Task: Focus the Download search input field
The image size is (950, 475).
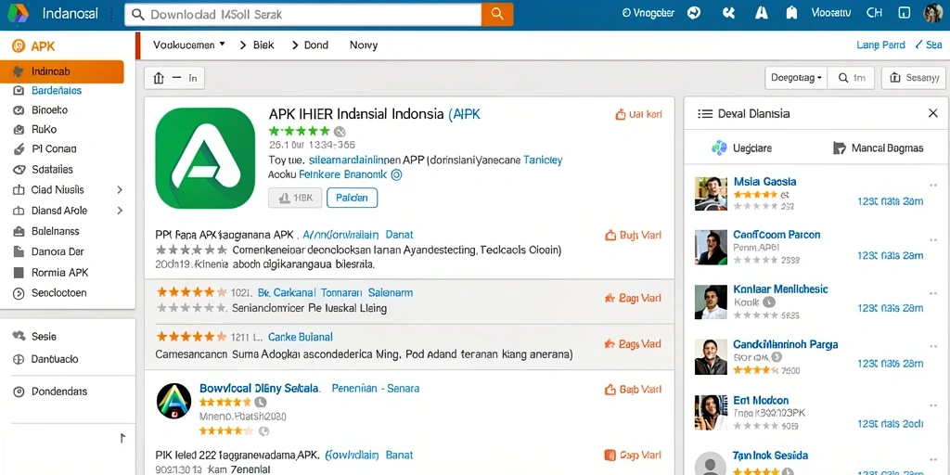Action: 303,14
